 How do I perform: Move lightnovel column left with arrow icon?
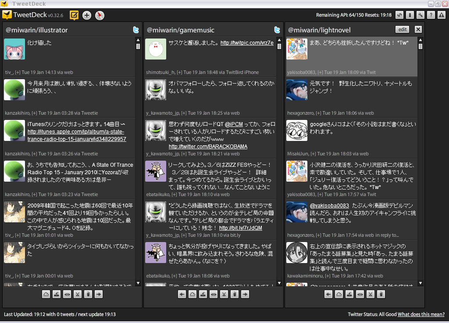[328, 294]
